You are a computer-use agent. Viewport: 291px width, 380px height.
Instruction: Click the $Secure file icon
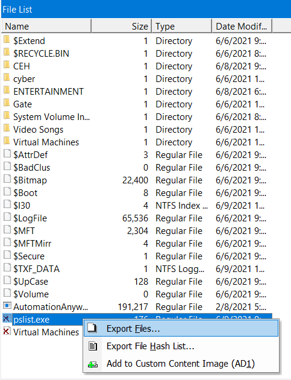tap(7, 255)
